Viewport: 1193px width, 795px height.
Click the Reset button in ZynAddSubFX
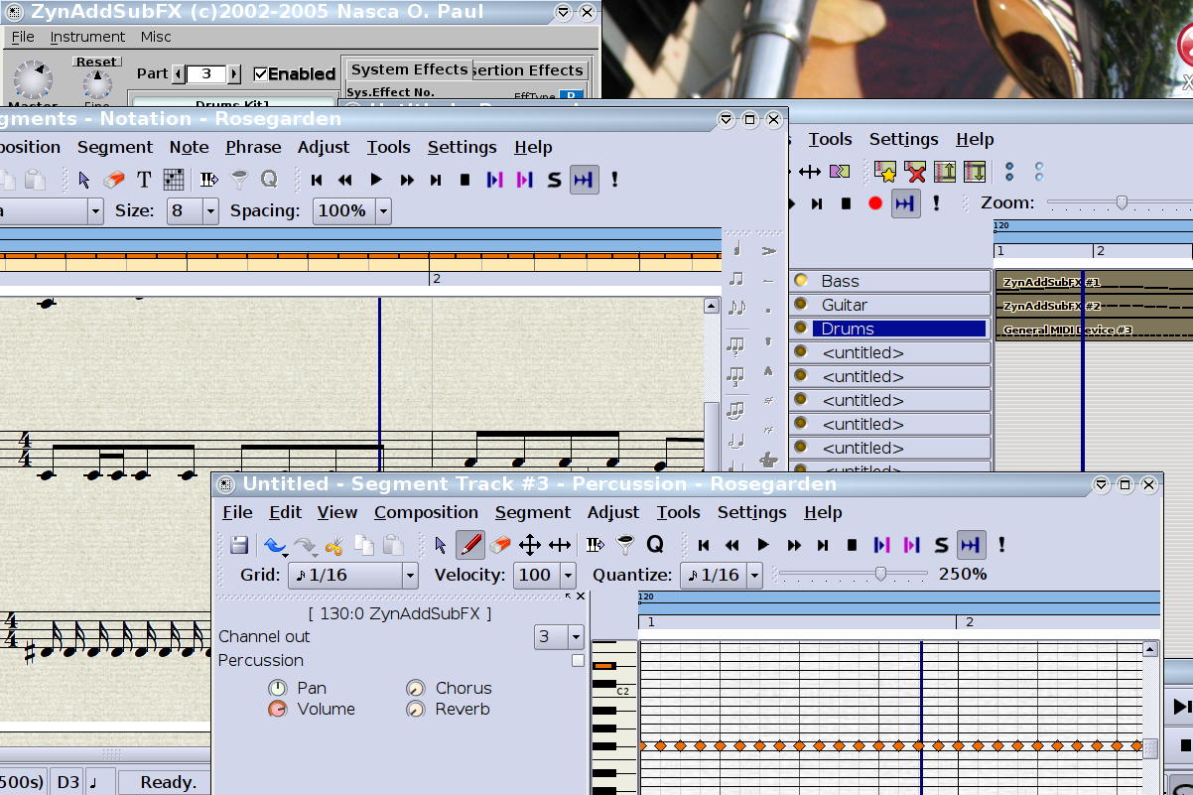[96, 62]
